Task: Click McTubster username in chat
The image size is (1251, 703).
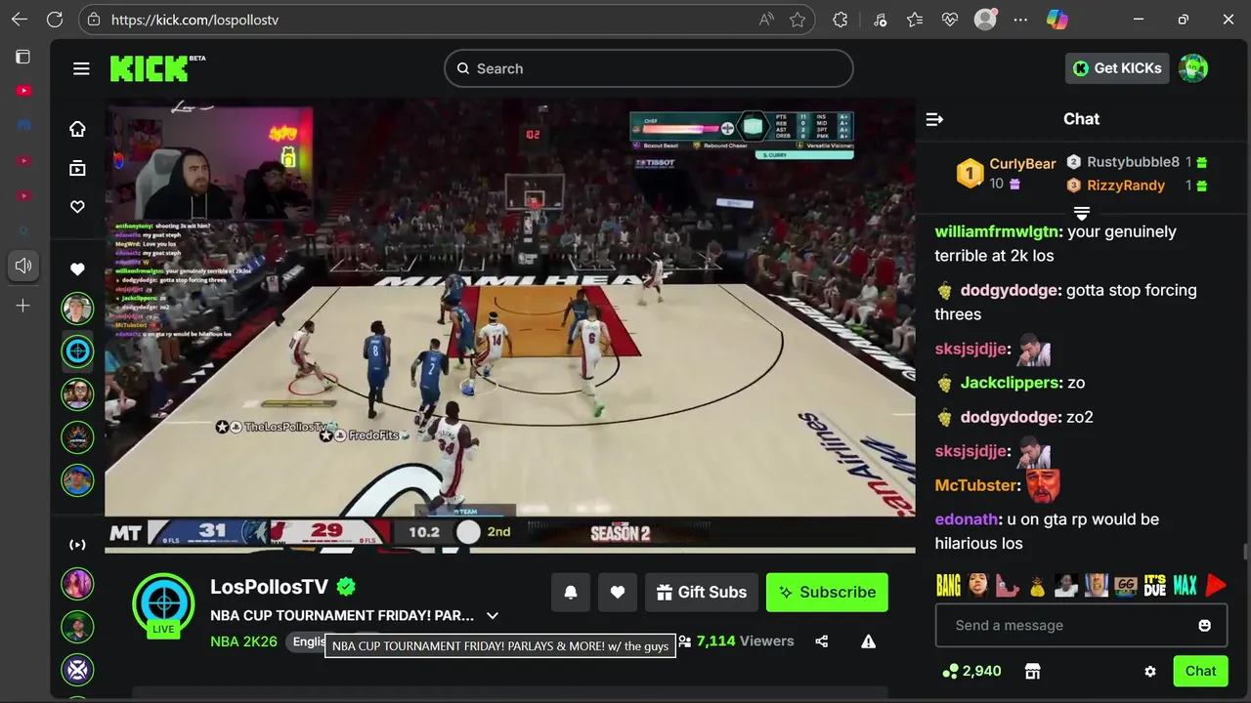Action: (977, 485)
